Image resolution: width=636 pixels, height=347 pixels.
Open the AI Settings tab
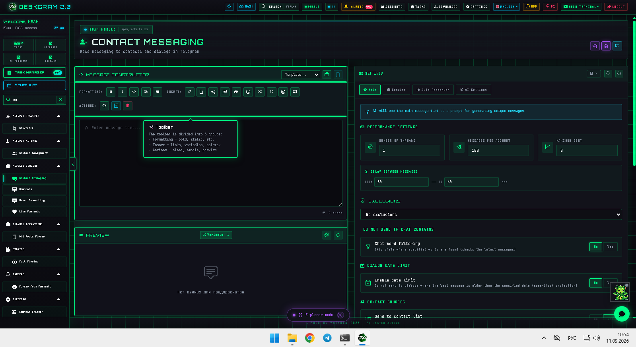[x=473, y=90]
